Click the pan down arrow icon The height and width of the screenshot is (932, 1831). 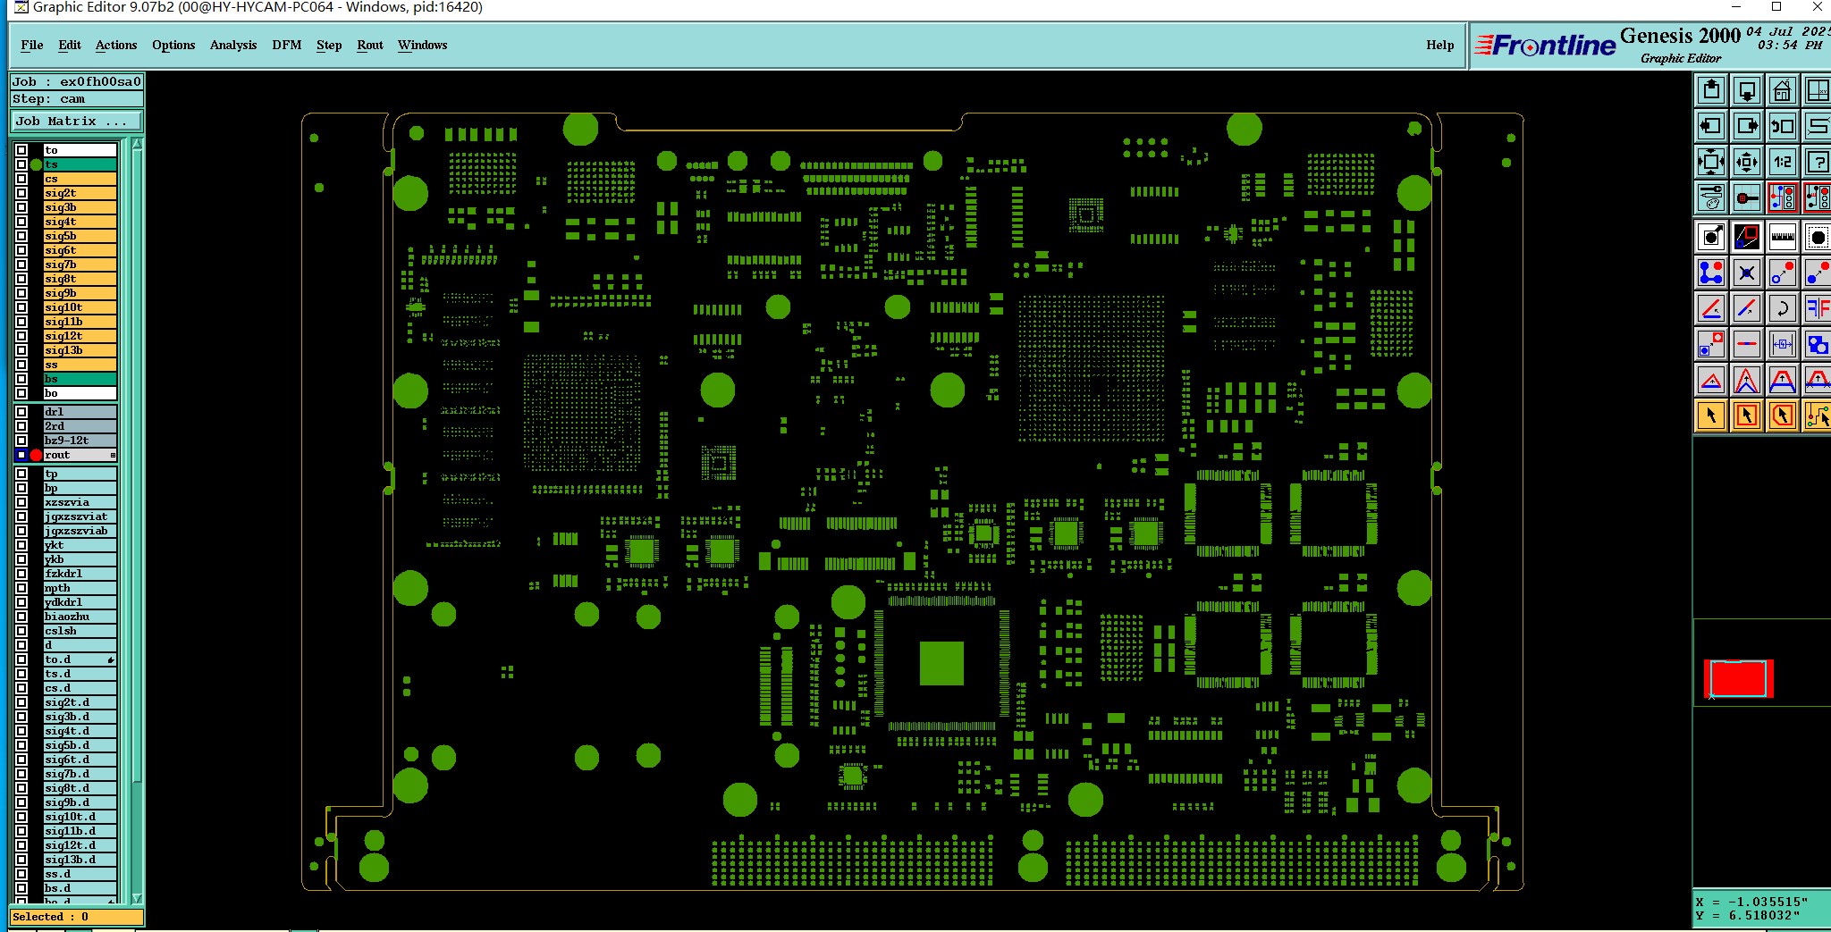pyautogui.click(x=1747, y=90)
